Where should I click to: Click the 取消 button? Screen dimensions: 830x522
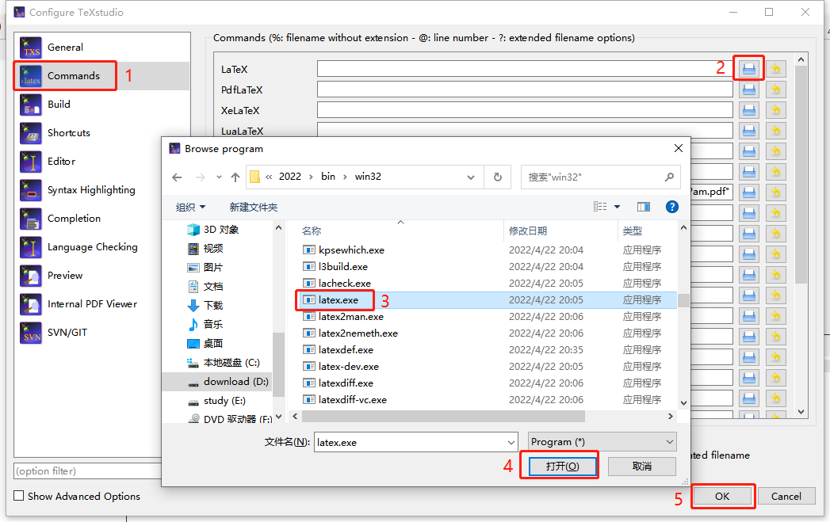(641, 466)
